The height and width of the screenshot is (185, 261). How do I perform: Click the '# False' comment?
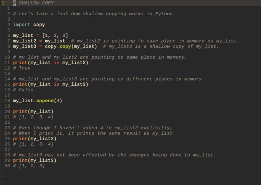[23, 90]
